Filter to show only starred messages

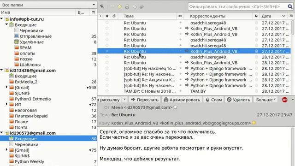pyautogui.click(x=120, y=6)
